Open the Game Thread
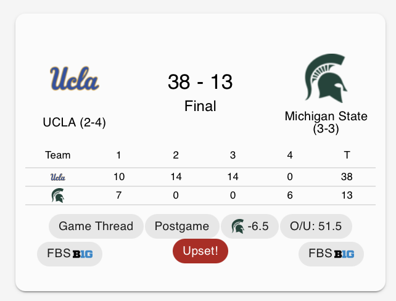396x301 pixels. (96, 226)
